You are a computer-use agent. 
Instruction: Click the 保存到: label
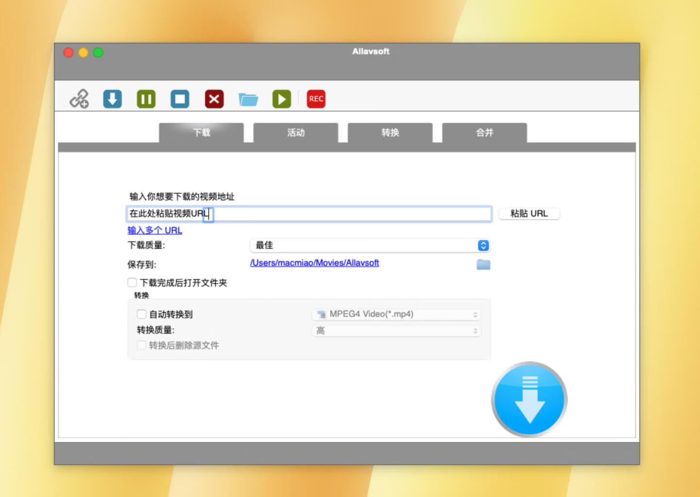(x=142, y=265)
